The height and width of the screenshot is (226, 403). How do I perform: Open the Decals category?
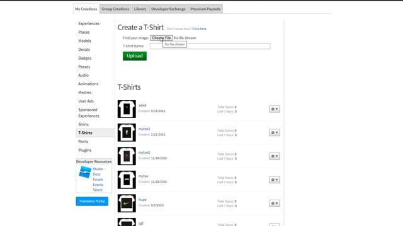point(84,50)
